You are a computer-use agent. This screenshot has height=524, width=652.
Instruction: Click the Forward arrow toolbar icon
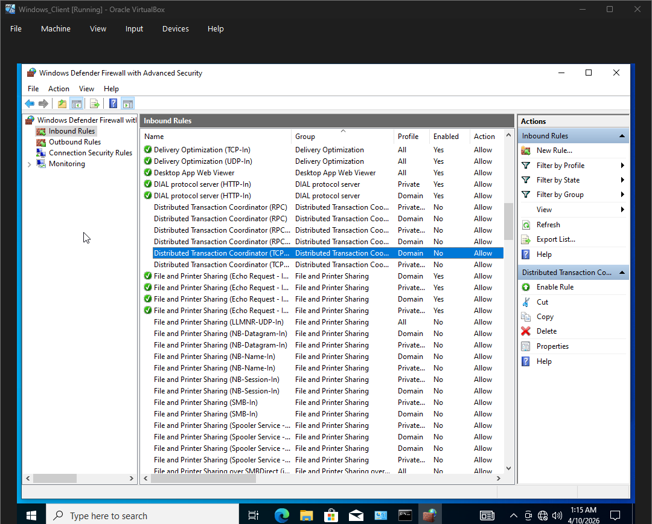click(x=43, y=103)
